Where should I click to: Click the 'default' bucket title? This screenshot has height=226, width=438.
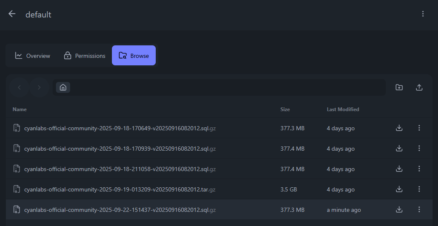[38, 15]
